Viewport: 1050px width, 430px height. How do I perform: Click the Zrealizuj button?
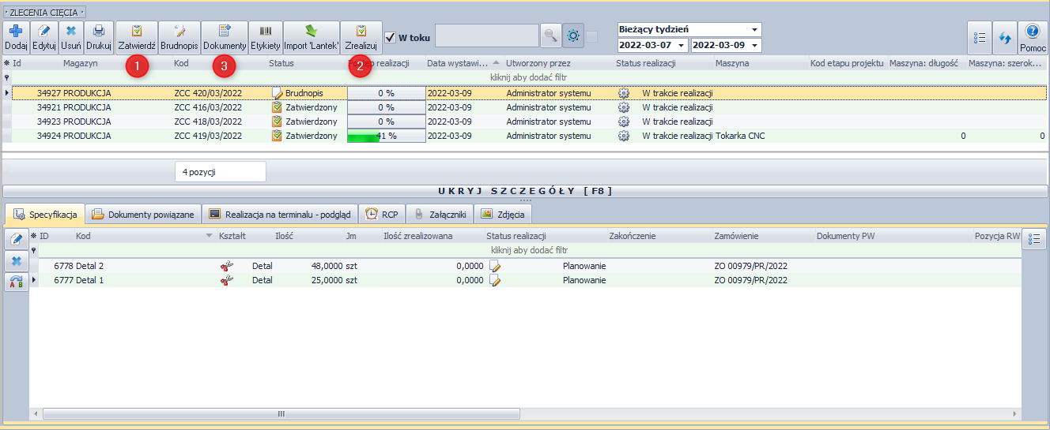361,37
